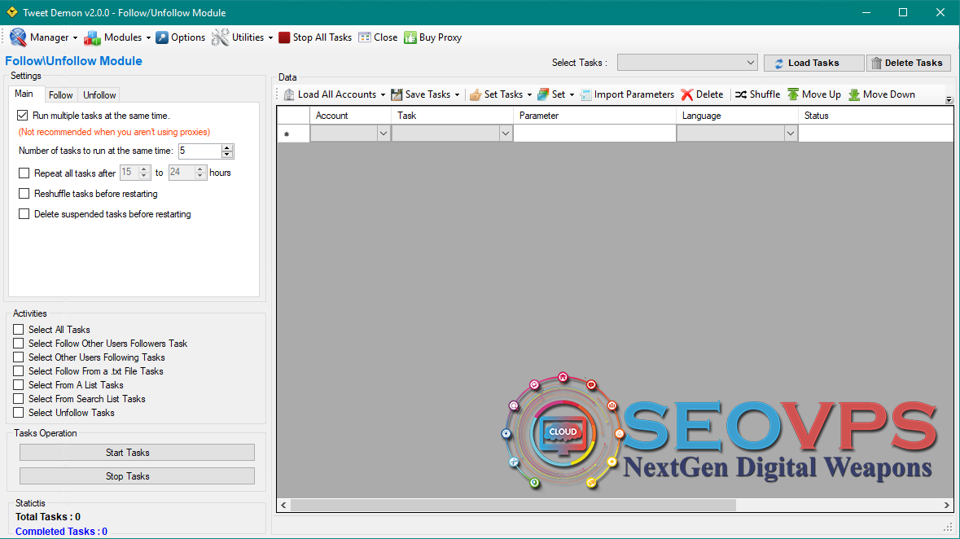
Task: Click the Shuffle arrows icon
Action: [741, 94]
